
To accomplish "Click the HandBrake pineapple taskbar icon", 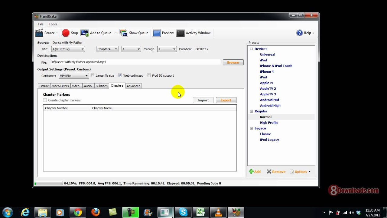I will point(236,213).
